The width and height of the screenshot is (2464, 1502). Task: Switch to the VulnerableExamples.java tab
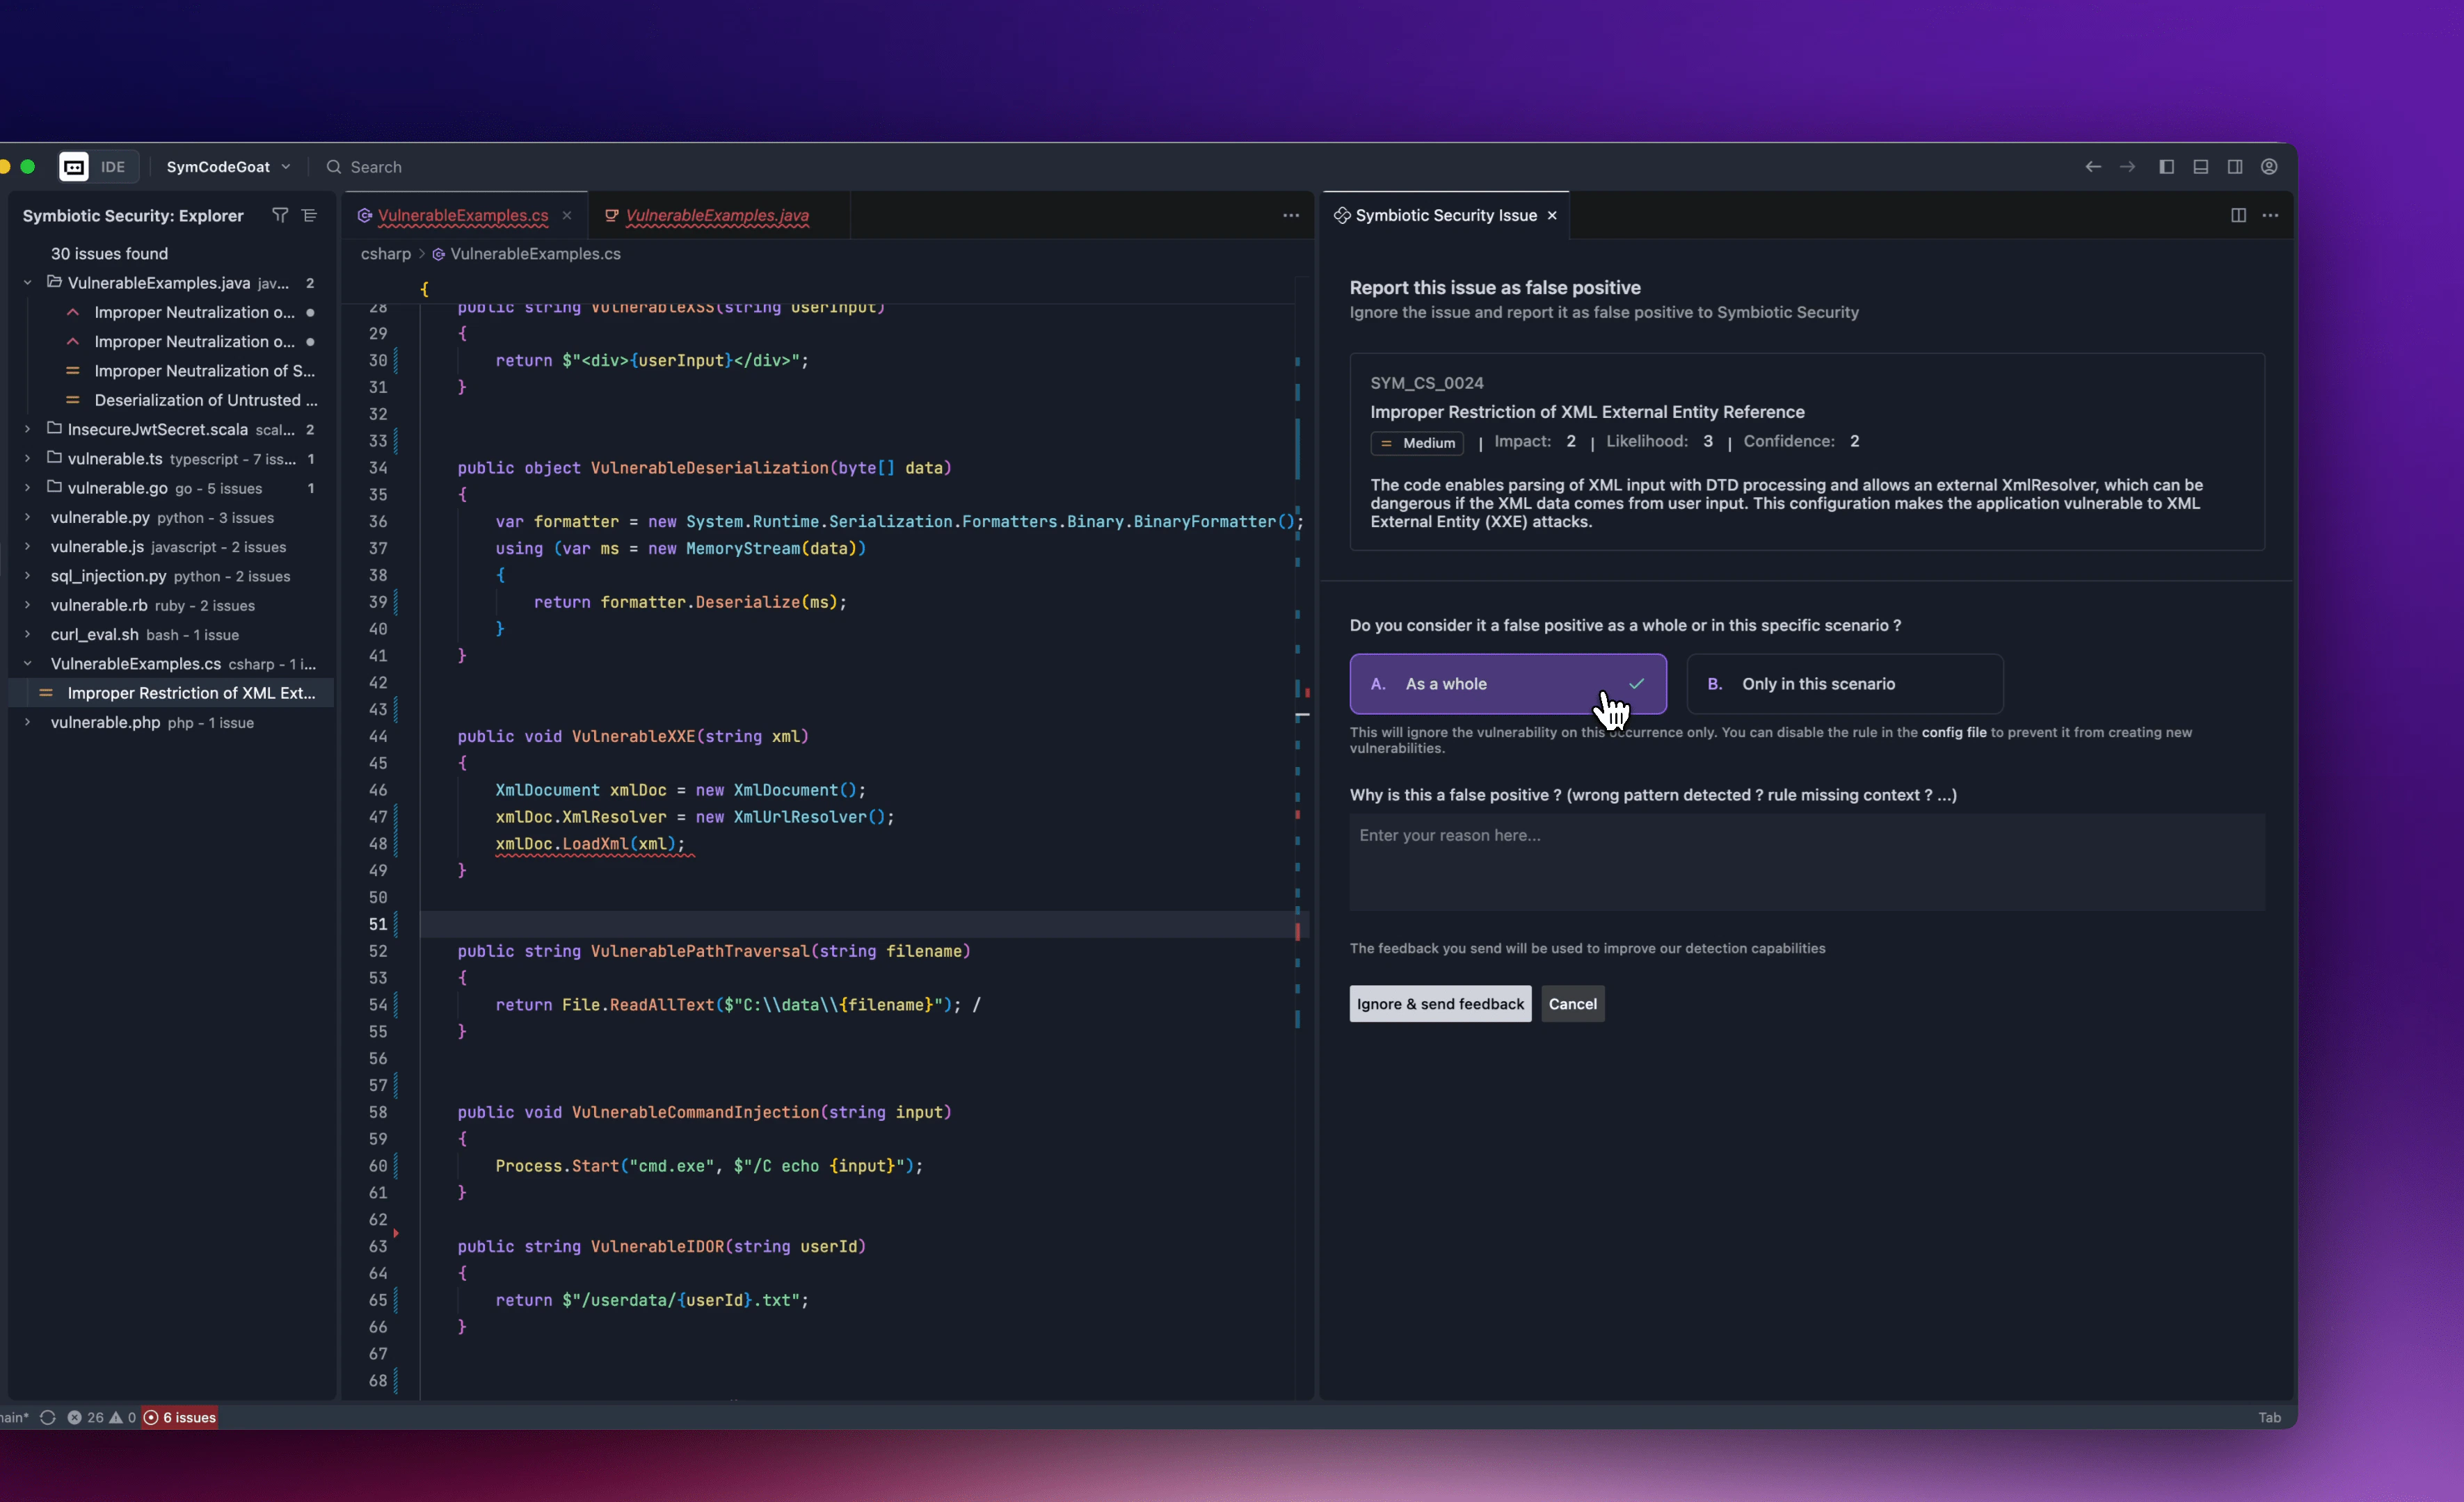(x=716, y=215)
